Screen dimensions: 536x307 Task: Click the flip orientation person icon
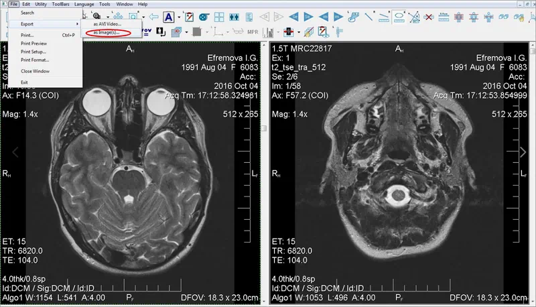pos(161,32)
